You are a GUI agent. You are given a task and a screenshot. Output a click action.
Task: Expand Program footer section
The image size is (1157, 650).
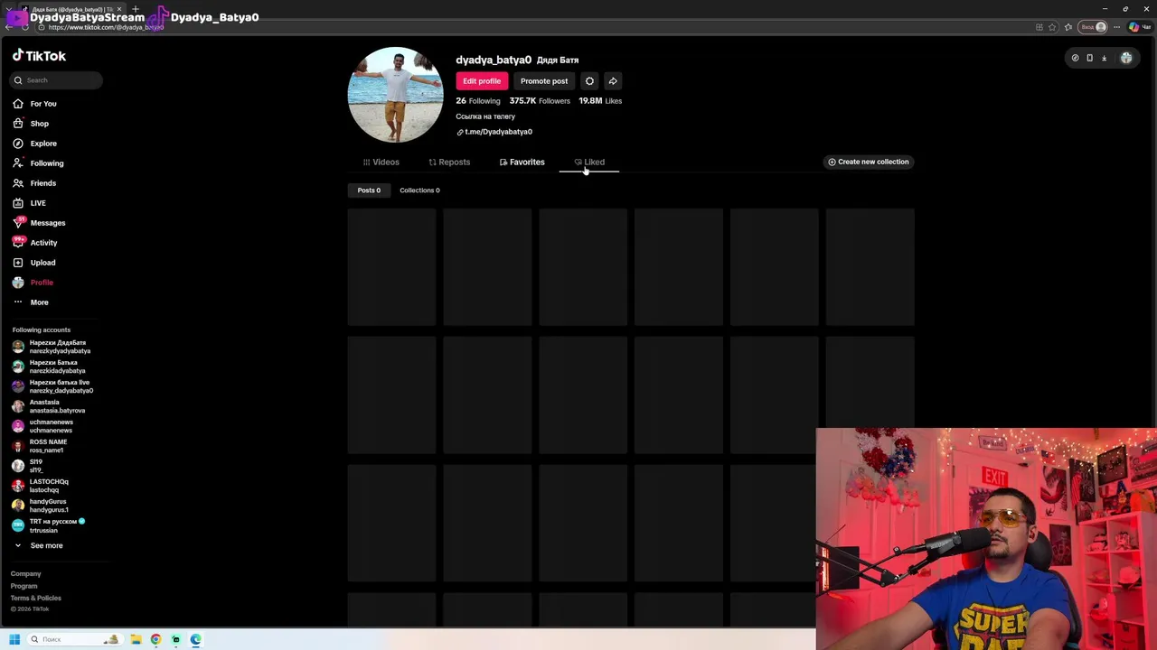24,586
